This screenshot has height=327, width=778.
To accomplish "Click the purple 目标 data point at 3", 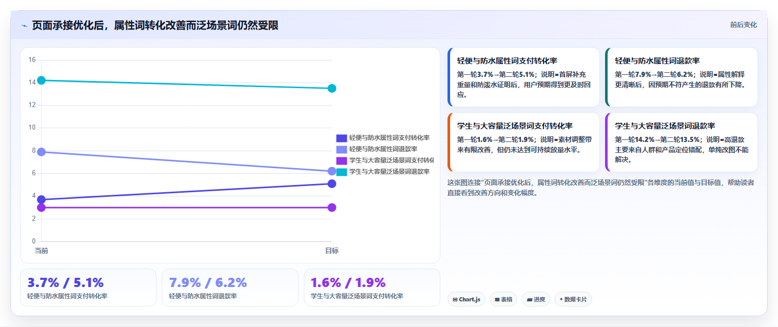I will click(x=332, y=208).
